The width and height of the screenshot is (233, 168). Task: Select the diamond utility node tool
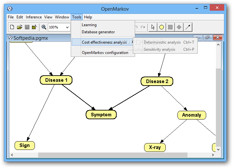(x=179, y=27)
